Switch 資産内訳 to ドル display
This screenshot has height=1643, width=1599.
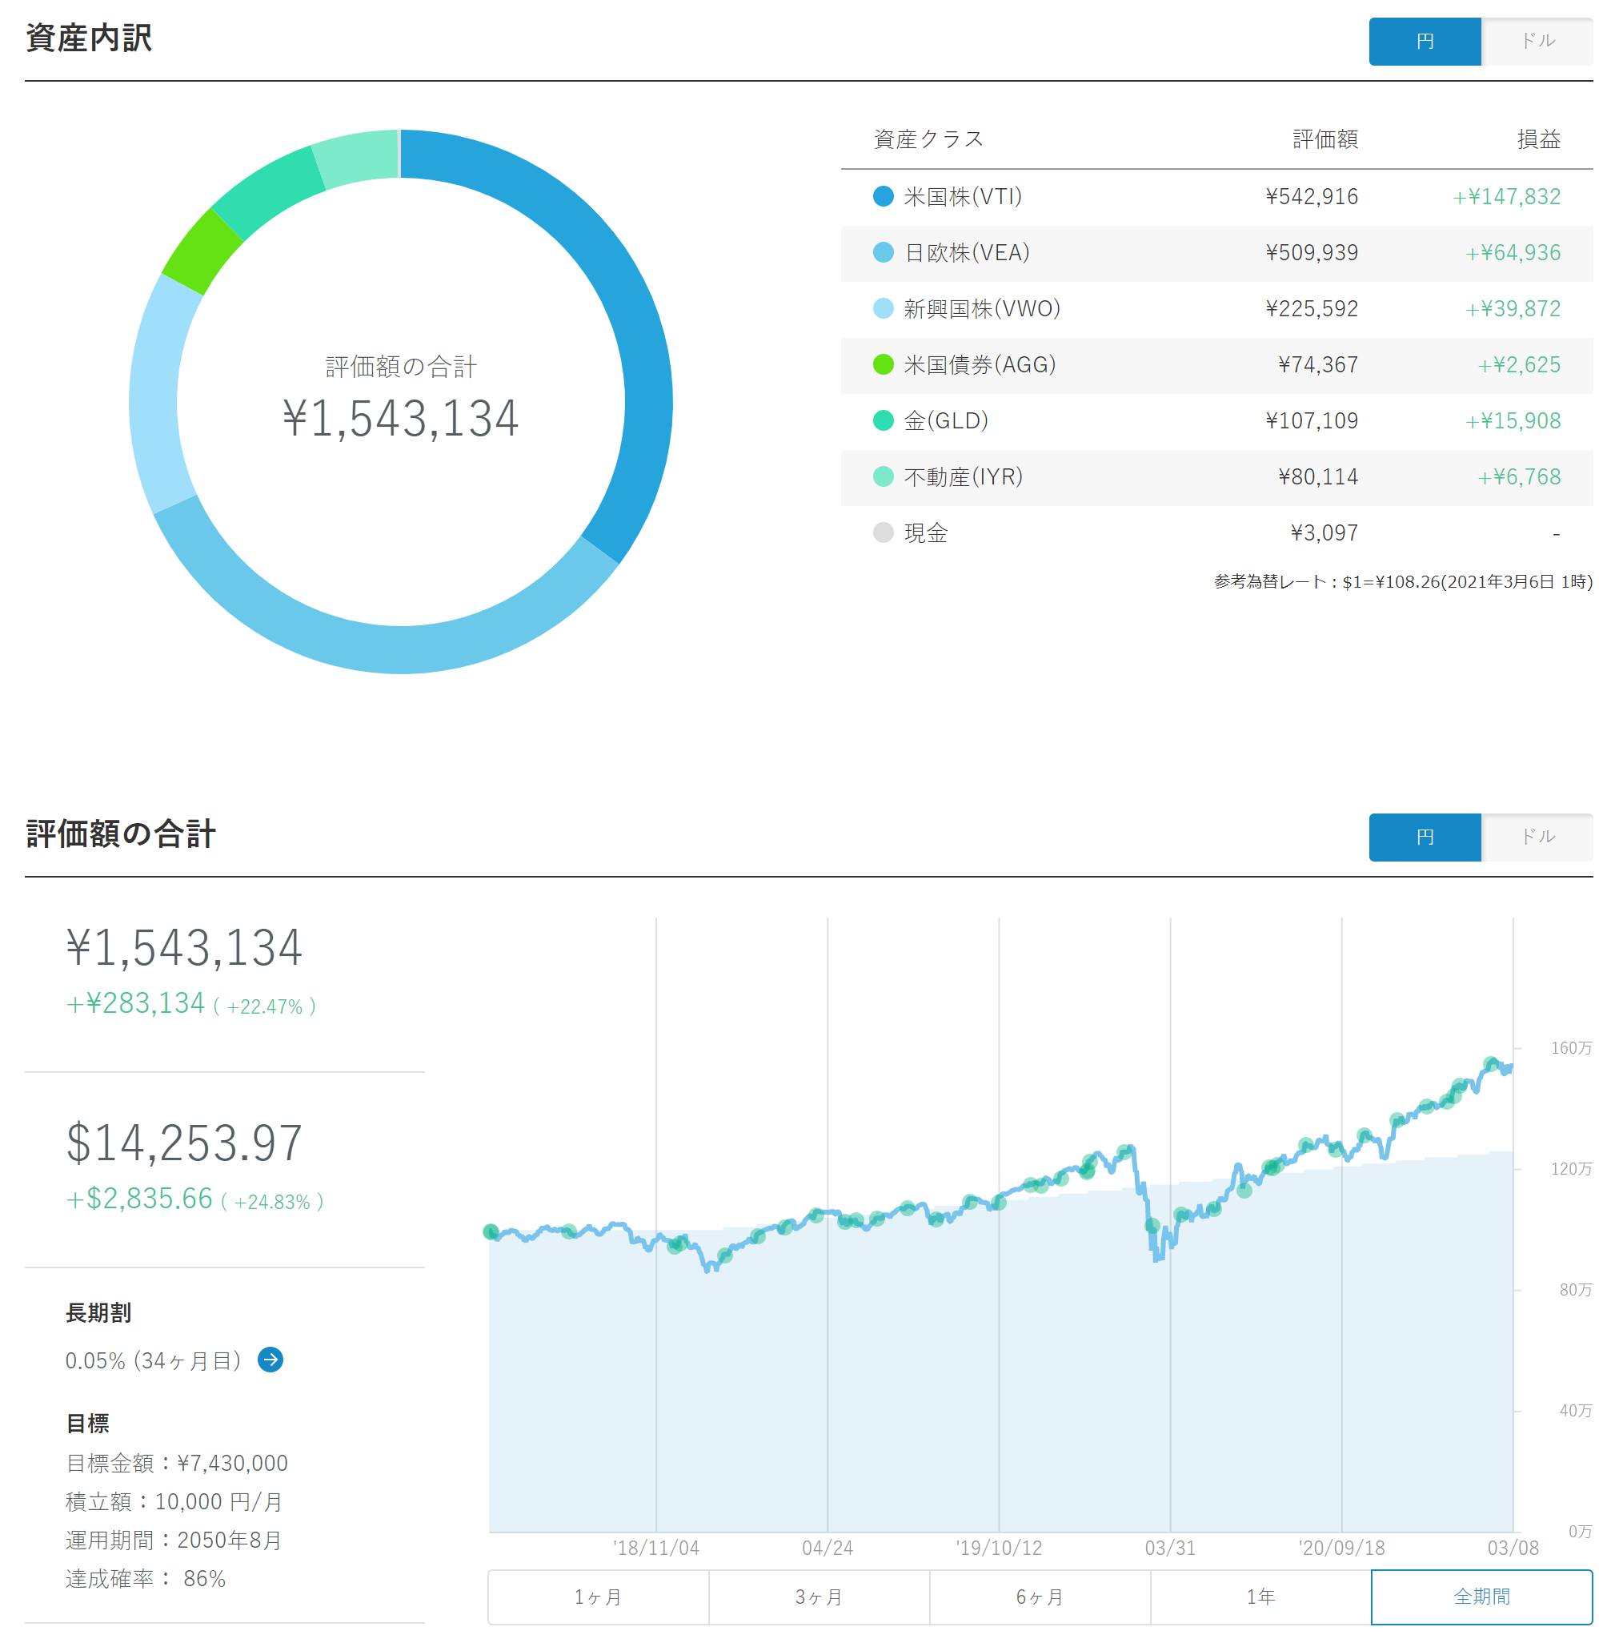pos(1537,41)
